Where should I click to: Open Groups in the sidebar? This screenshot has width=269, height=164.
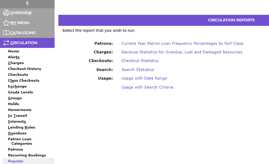(x=15, y=98)
